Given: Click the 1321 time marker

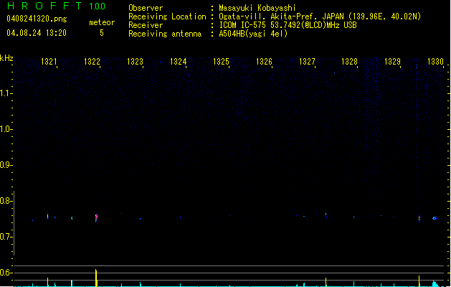Looking at the screenshot, I should coord(49,62).
